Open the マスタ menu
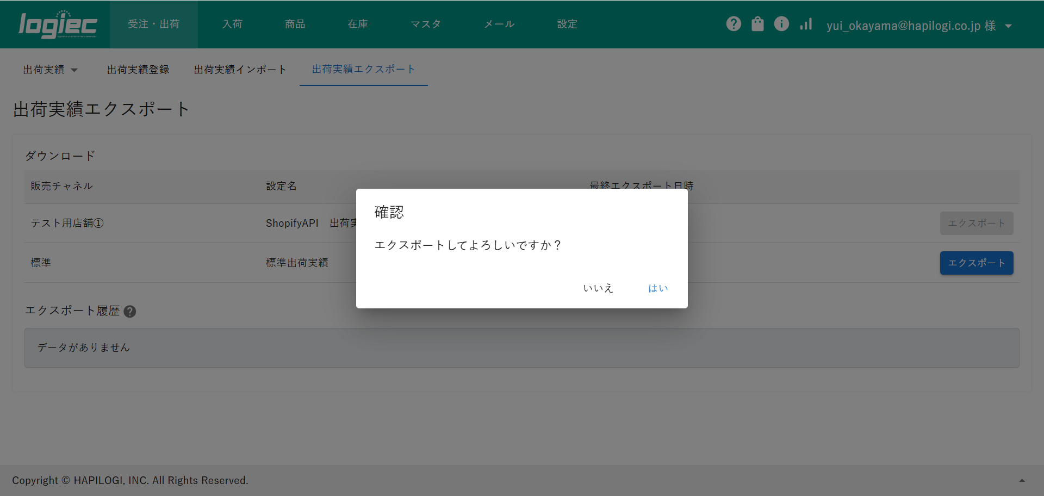The width and height of the screenshot is (1044, 496). point(426,24)
